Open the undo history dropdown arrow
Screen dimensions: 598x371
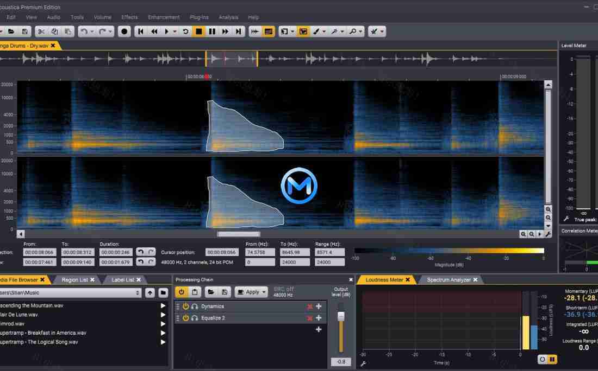click(92, 31)
